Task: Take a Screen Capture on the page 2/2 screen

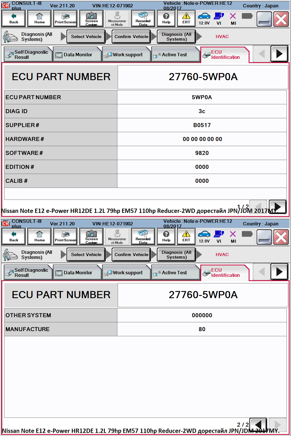Action: coord(92,236)
